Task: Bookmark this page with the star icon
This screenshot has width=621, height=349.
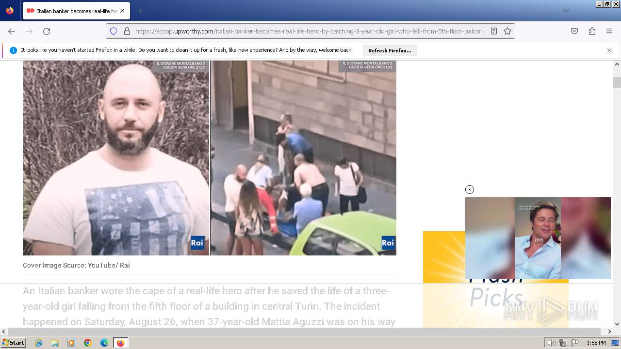Action: [507, 31]
